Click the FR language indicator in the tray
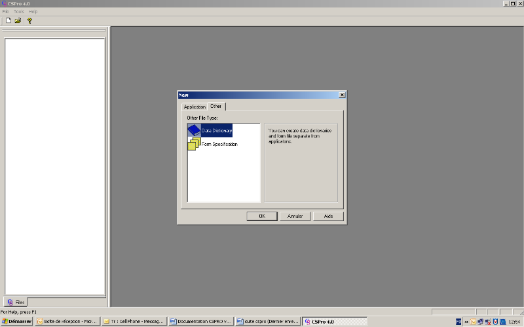Image resolution: width=524 pixels, height=327 pixels. point(458,322)
